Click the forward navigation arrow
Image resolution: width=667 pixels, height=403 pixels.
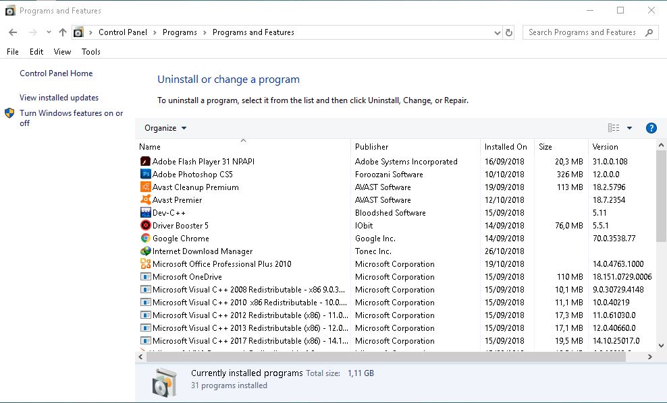33,32
